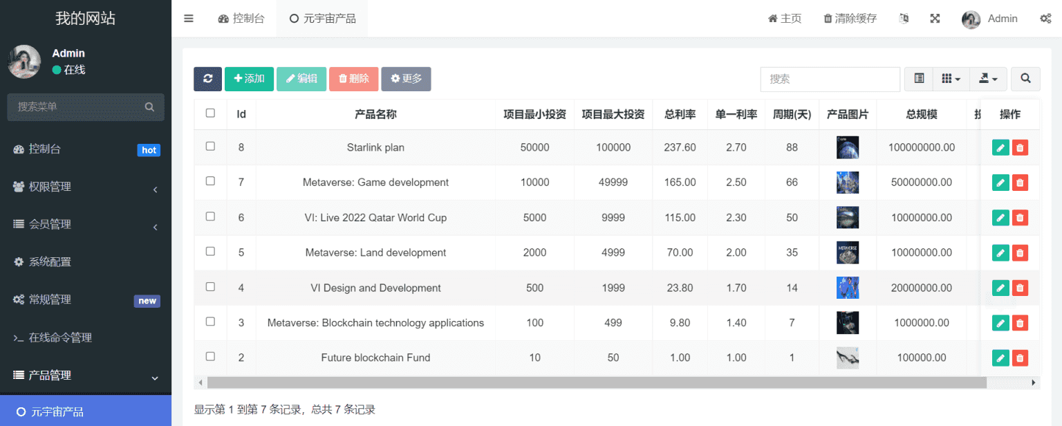Viewport: 1062px width, 426px height.
Task: Click the magnifier search button beside the export button
Action: [1025, 79]
